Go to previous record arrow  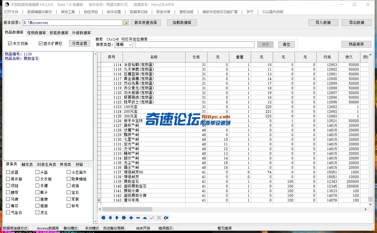click(110, 218)
